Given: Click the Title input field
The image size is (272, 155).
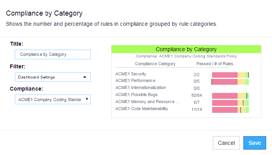Looking at the screenshot, I should [53, 55].
